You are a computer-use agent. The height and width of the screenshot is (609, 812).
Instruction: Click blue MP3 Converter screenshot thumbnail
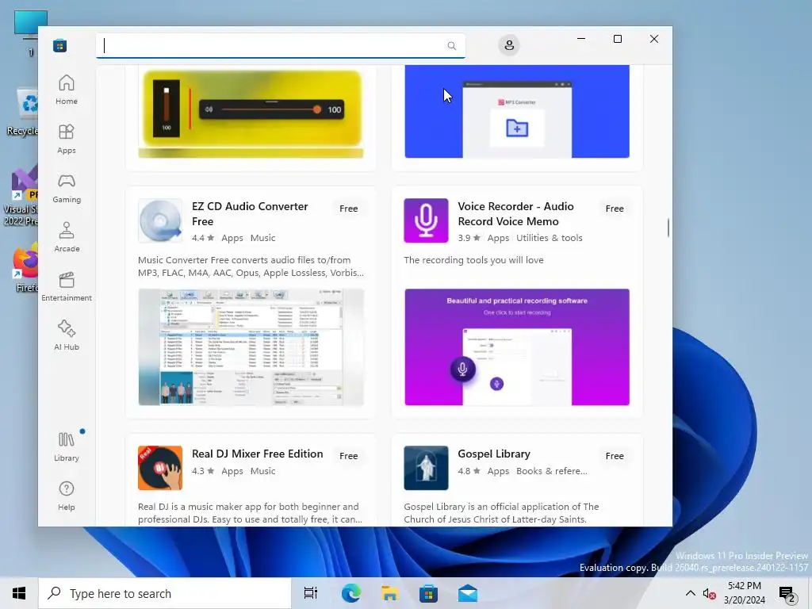517,111
